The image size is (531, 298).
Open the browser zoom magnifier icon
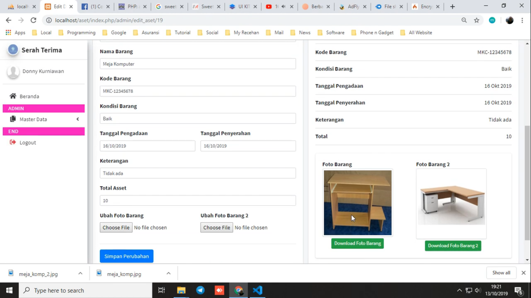pyautogui.click(x=464, y=20)
